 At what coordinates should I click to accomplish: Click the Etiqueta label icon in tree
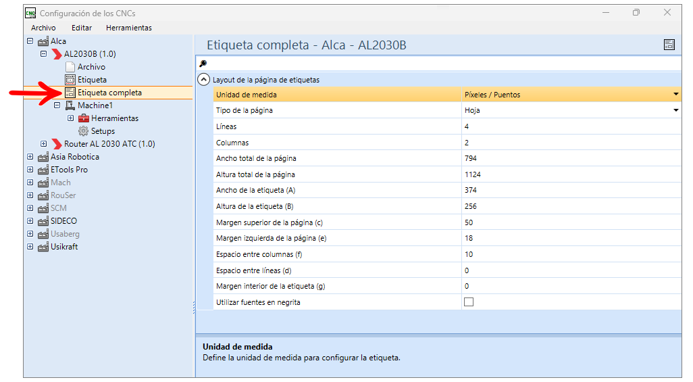point(70,80)
